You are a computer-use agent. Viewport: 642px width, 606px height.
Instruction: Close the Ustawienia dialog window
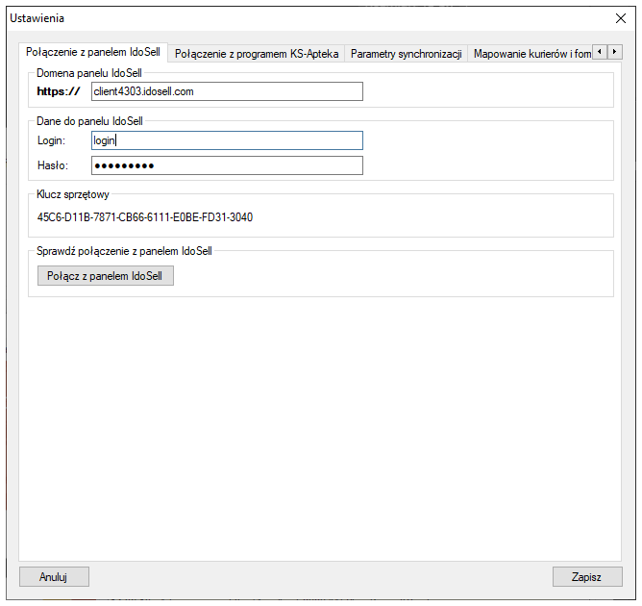619,18
